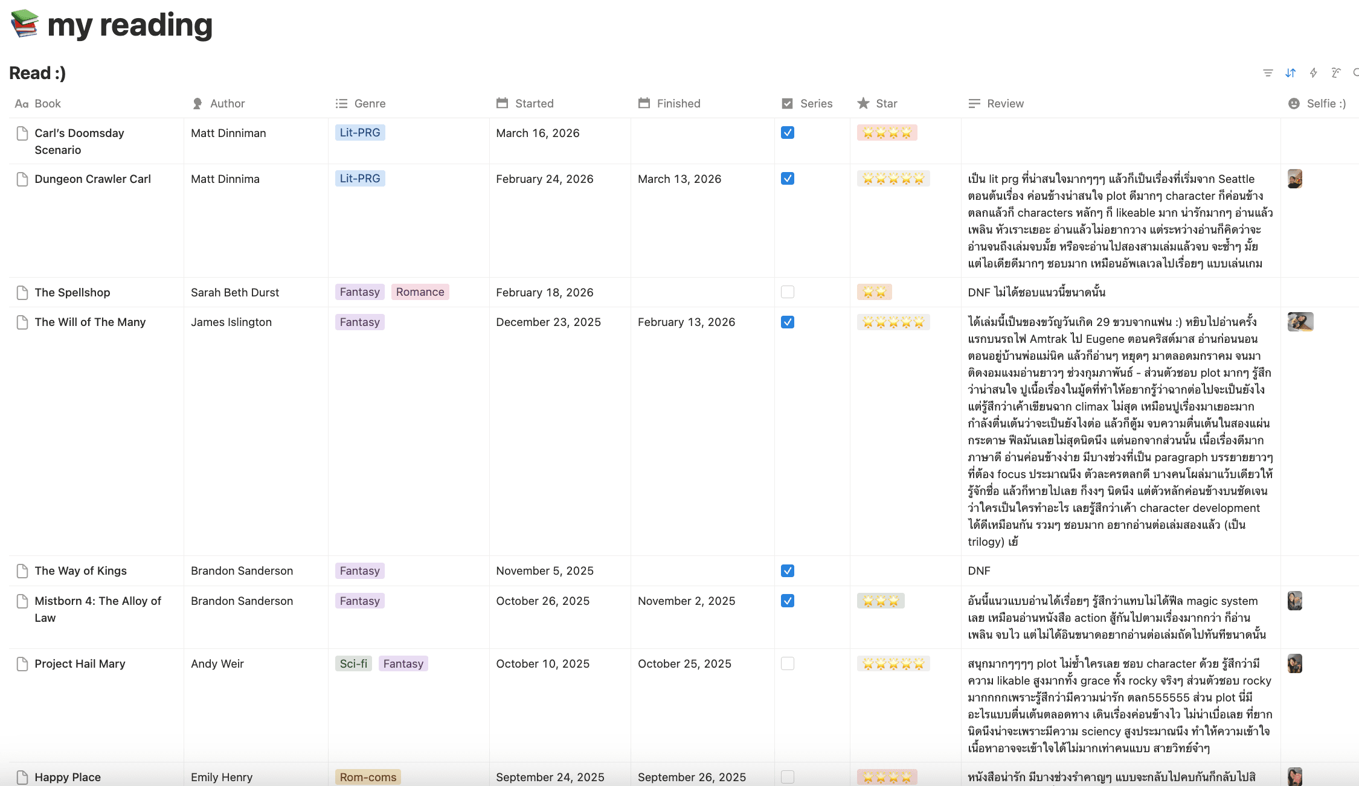1359x786 pixels.
Task: Open 'The Will of The Many' entry
Action: tap(90, 322)
